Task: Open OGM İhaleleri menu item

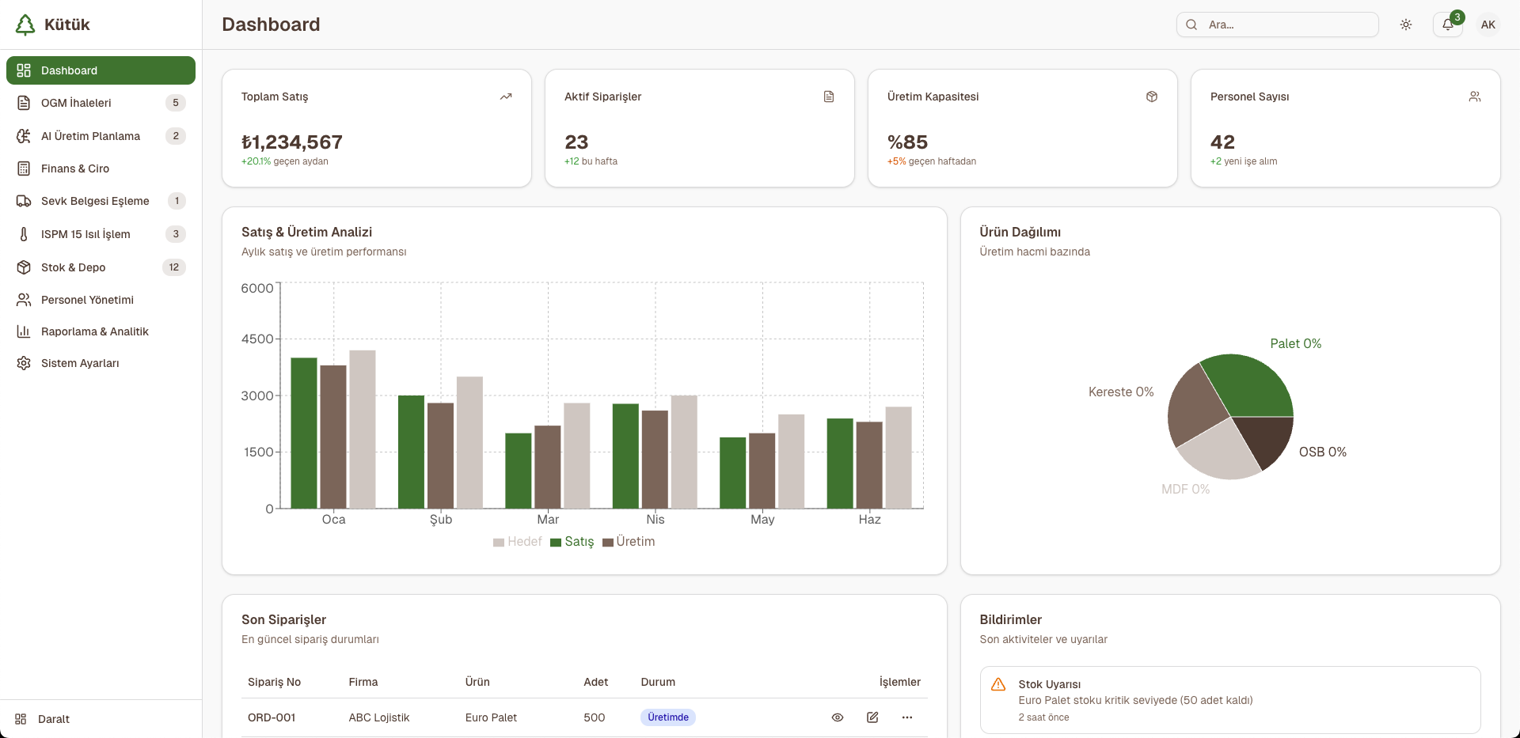Action: 76,103
